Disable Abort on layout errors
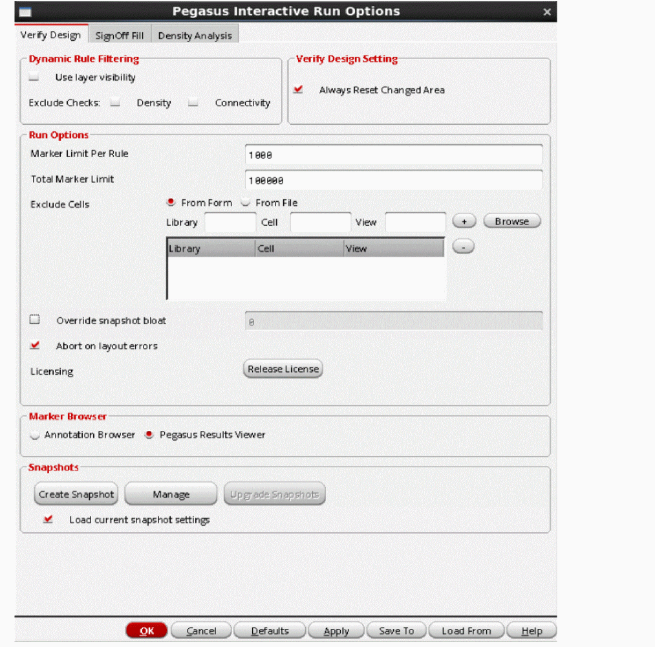Viewport: 655px width, 647px height. pyautogui.click(x=35, y=346)
